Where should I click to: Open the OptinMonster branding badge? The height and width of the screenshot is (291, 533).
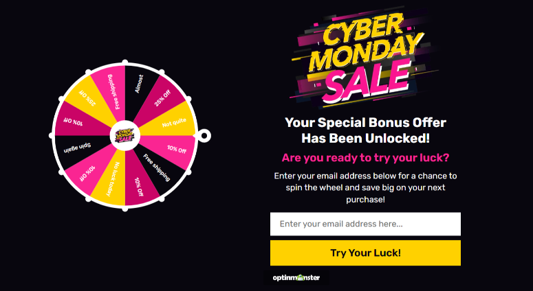295,279
